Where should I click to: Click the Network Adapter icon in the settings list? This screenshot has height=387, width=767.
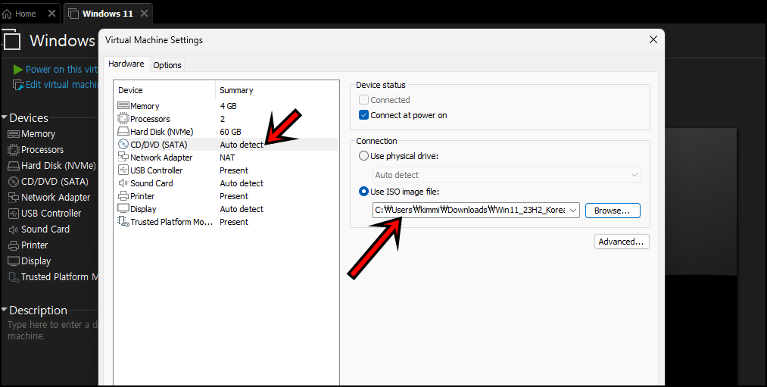(123, 157)
